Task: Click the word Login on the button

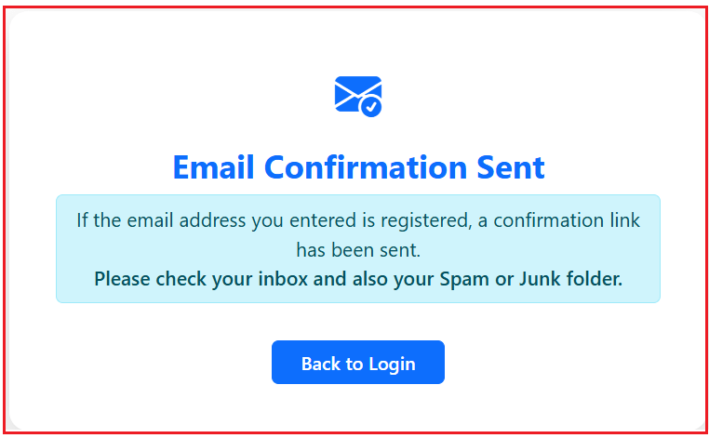Action: tap(392, 364)
